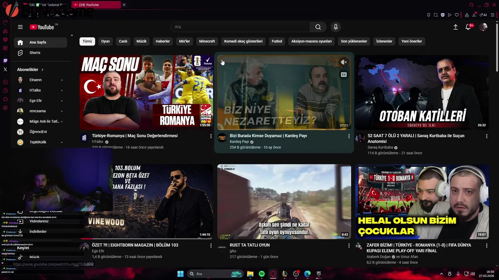Open the browser profile icon in toolbar
This screenshot has height=280, width=499.
pyautogui.click(x=467, y=15)
